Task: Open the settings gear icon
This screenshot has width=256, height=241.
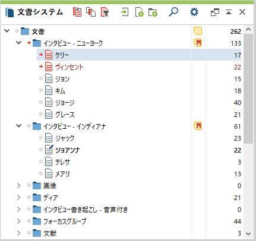Action: [x=194, y=12]
